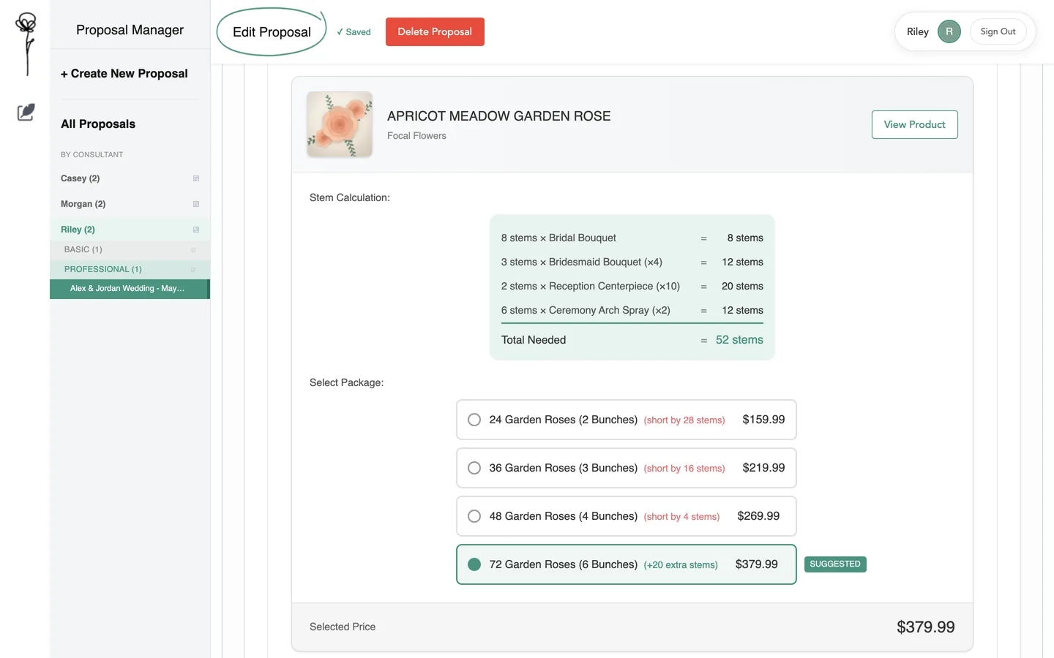Click the flower logo icon

click(x=26, y=44)
